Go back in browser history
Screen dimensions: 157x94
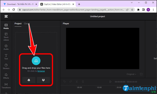[x=4, y=10]
